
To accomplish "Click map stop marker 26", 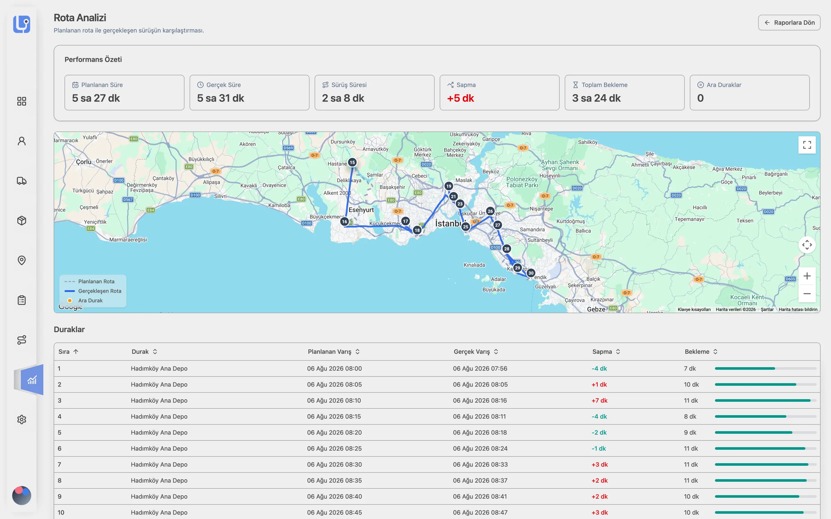I will [x=490, y=211].
